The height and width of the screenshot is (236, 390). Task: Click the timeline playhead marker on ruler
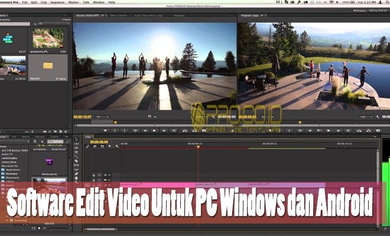point(198,147)
